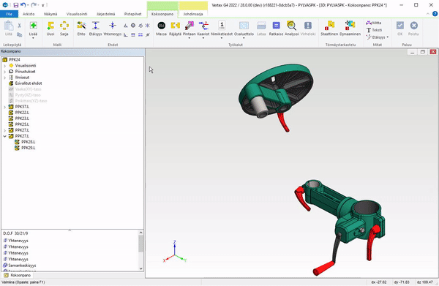Select the Yhtenevyys coincidence constraint tool
The width and height of the screenshot is (439, 286).
(x=113, y=26)
